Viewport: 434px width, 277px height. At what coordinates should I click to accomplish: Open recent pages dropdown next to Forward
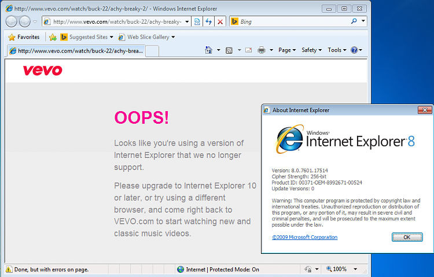click(35, 21)
